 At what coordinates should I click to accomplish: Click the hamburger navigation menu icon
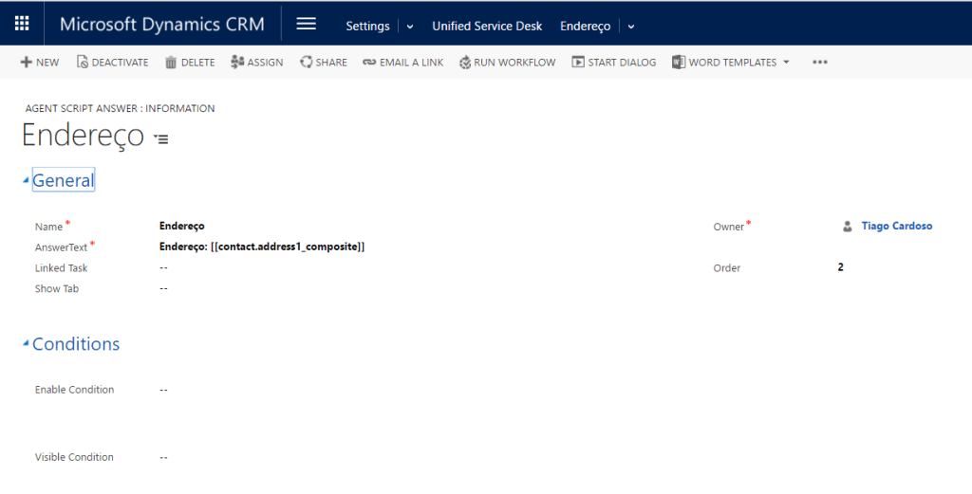(x=306, y=25)
